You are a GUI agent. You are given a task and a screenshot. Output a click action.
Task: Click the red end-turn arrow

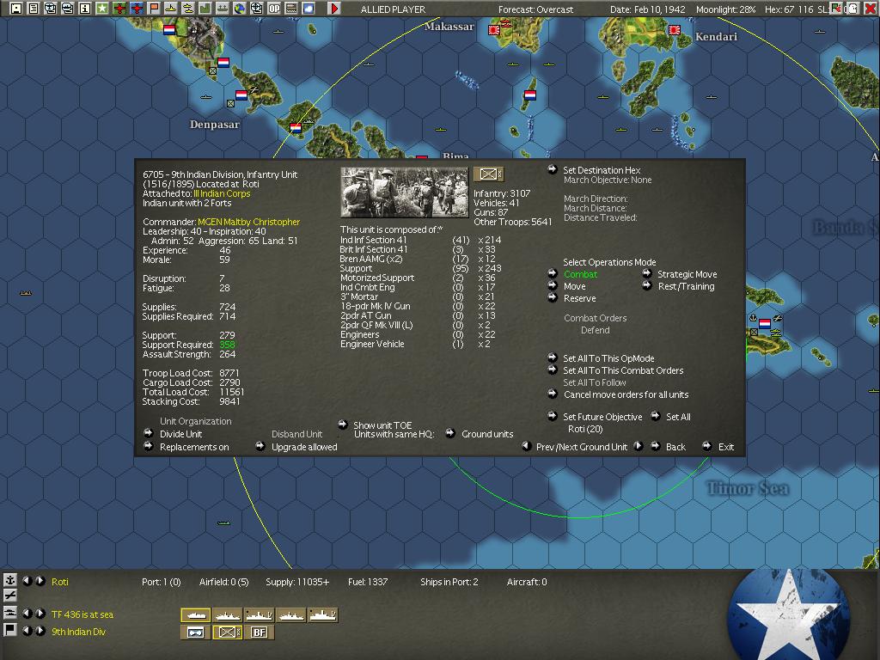[334, 9]
